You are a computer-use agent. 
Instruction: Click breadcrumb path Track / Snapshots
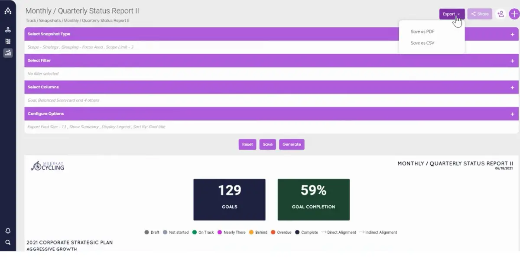(x=44, y=20)
